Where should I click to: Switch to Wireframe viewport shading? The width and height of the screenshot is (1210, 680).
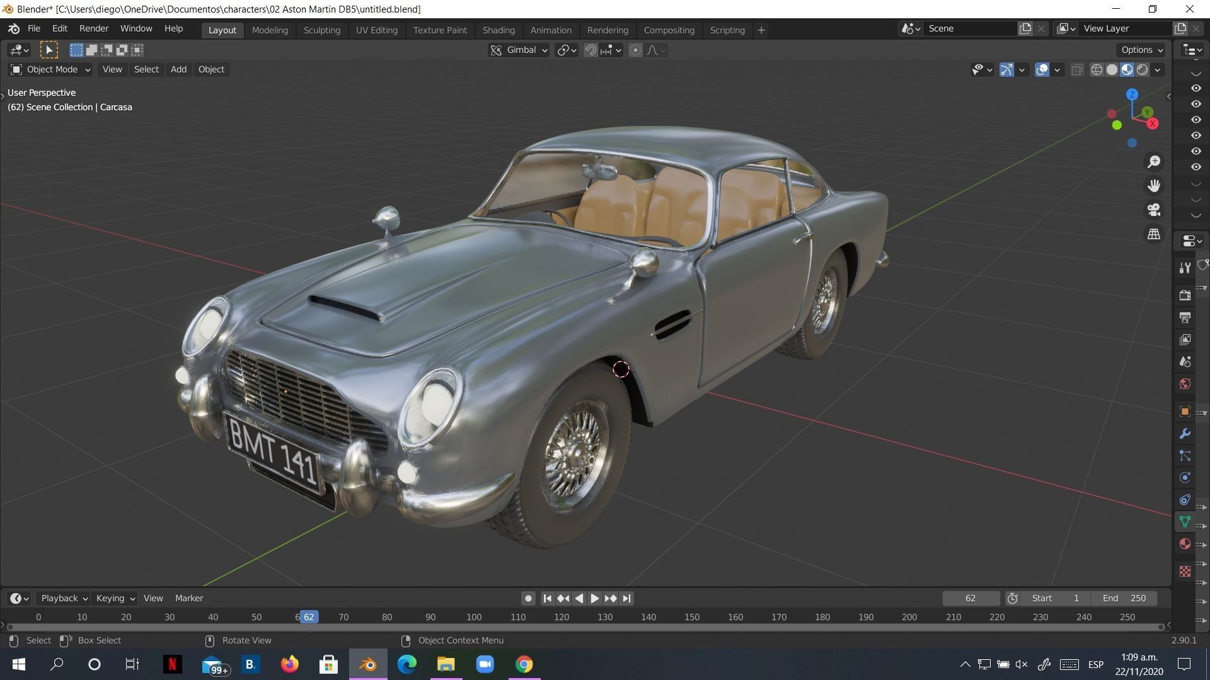(x=1097, y=70)
